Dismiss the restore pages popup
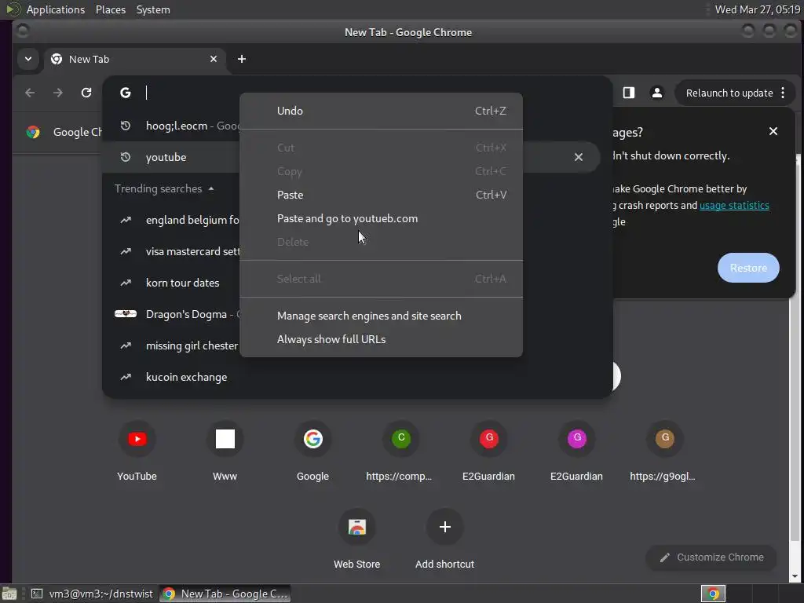804x603 pixels. pos(773,131)
